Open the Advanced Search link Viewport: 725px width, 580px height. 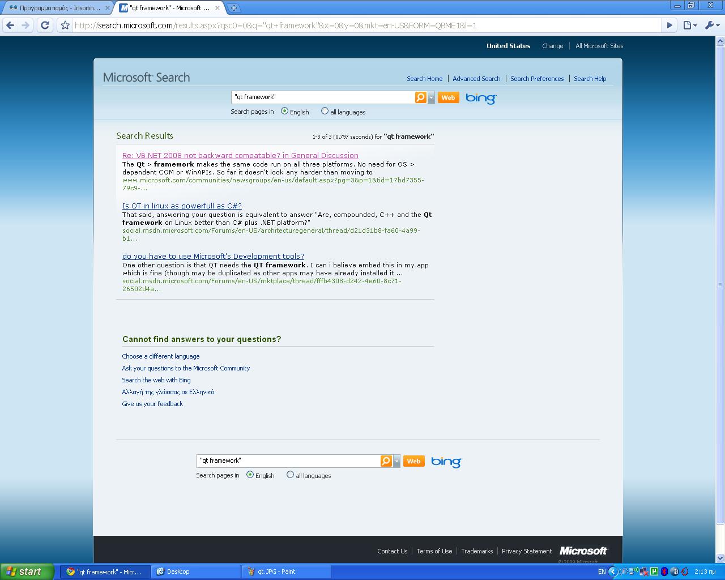(x=476, y=79)
